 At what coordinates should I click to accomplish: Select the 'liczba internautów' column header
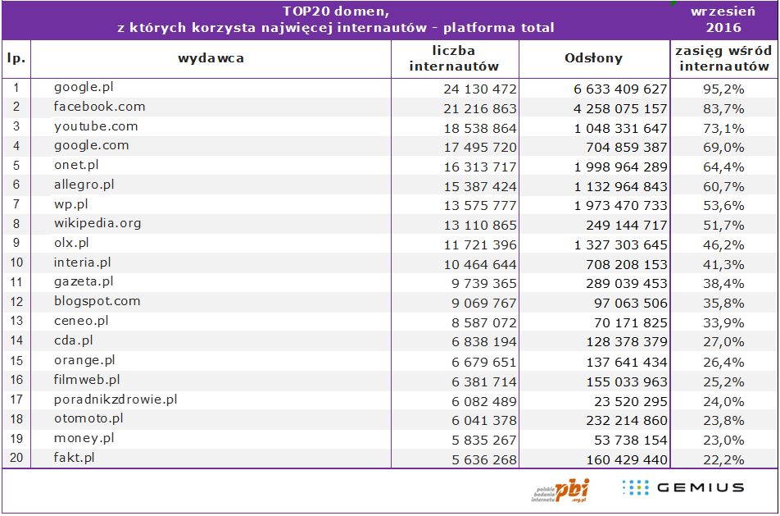pyautogui.click(x=454, y=59)
